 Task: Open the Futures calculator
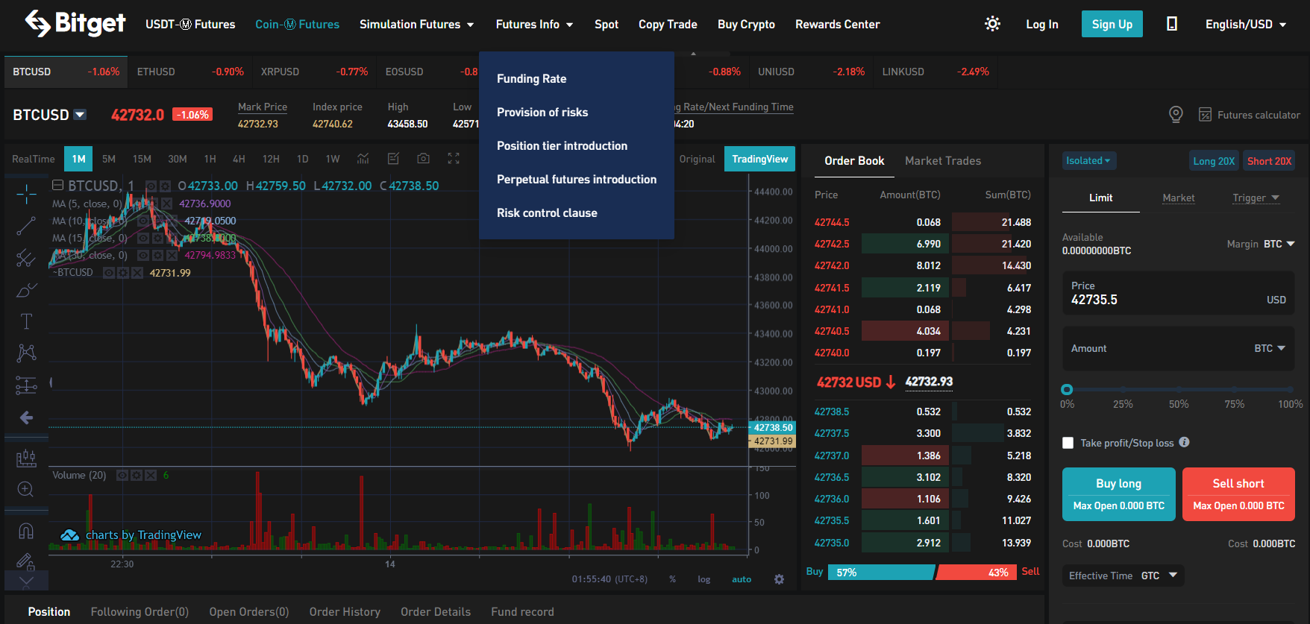click(1250, 115)
